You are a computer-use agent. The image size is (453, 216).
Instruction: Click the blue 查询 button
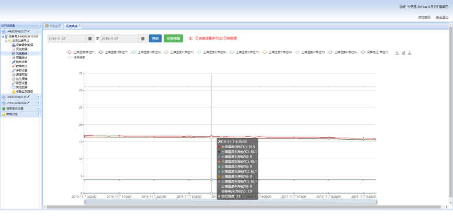pyautogui.click(x=155, y=39)
